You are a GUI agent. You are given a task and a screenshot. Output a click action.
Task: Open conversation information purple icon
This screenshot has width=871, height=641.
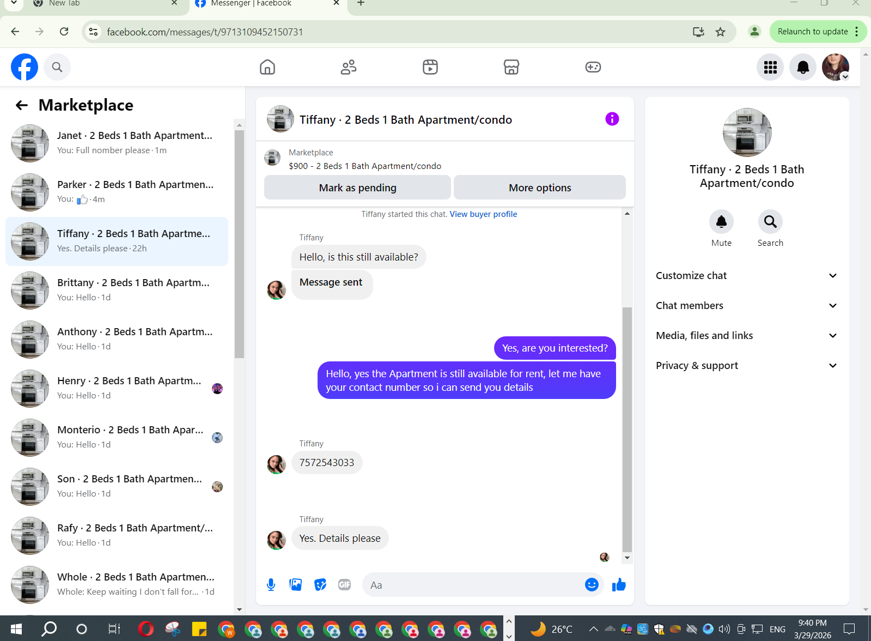(612, 119)
